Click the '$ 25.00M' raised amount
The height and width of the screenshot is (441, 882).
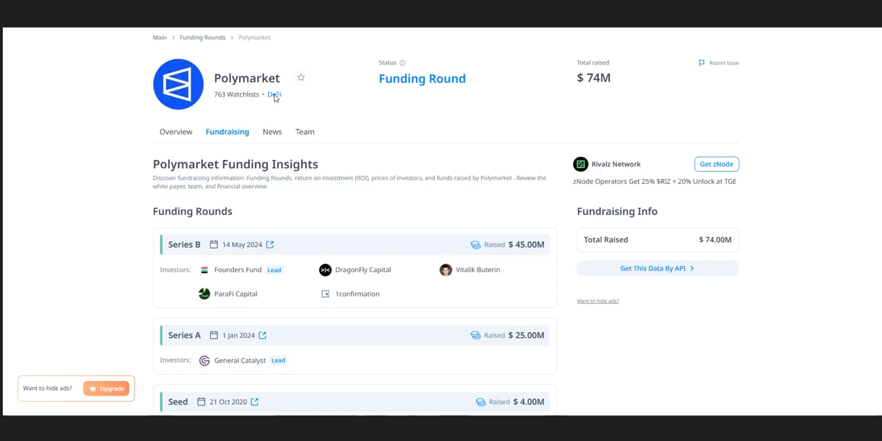pyautogui.click(x=526, y=336)
